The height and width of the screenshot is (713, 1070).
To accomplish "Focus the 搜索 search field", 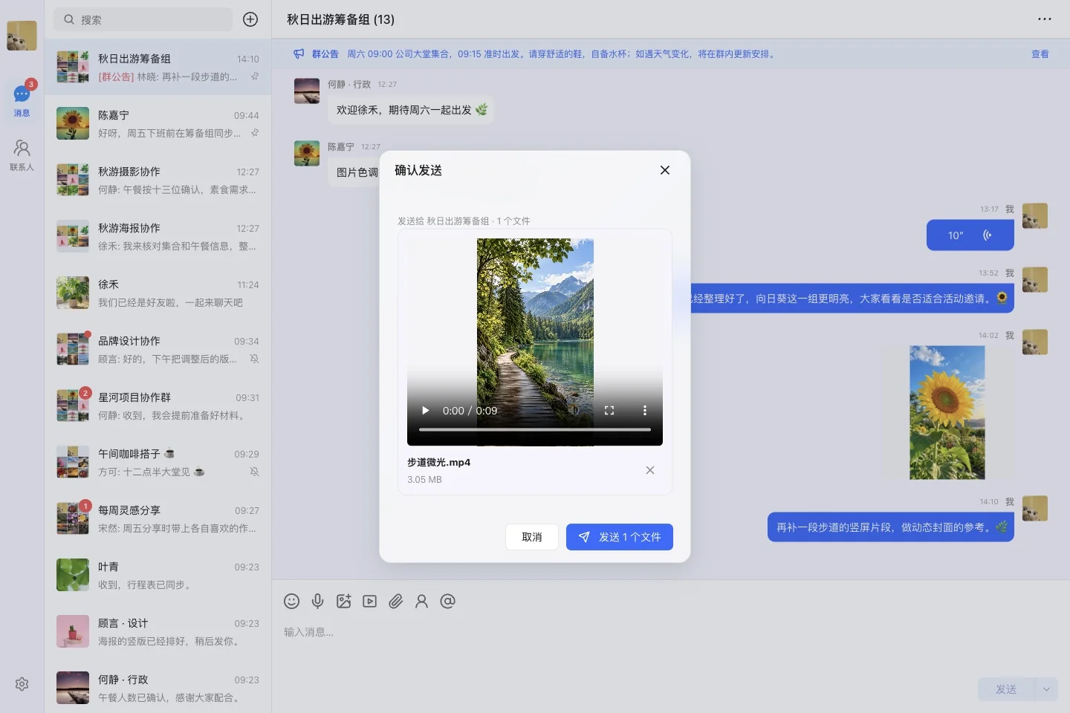I will tap(143, 19).
